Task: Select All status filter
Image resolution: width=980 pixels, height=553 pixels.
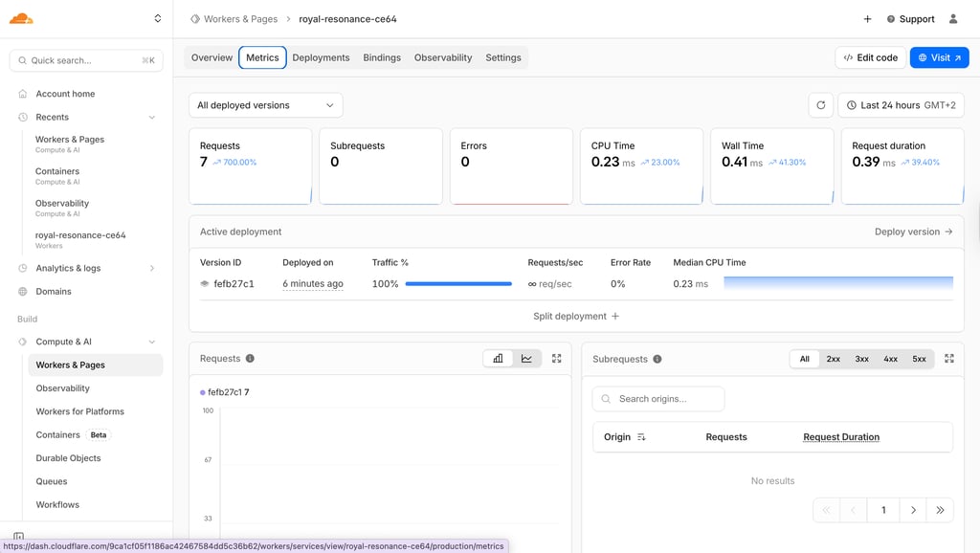Action: [x=804, y=360]
